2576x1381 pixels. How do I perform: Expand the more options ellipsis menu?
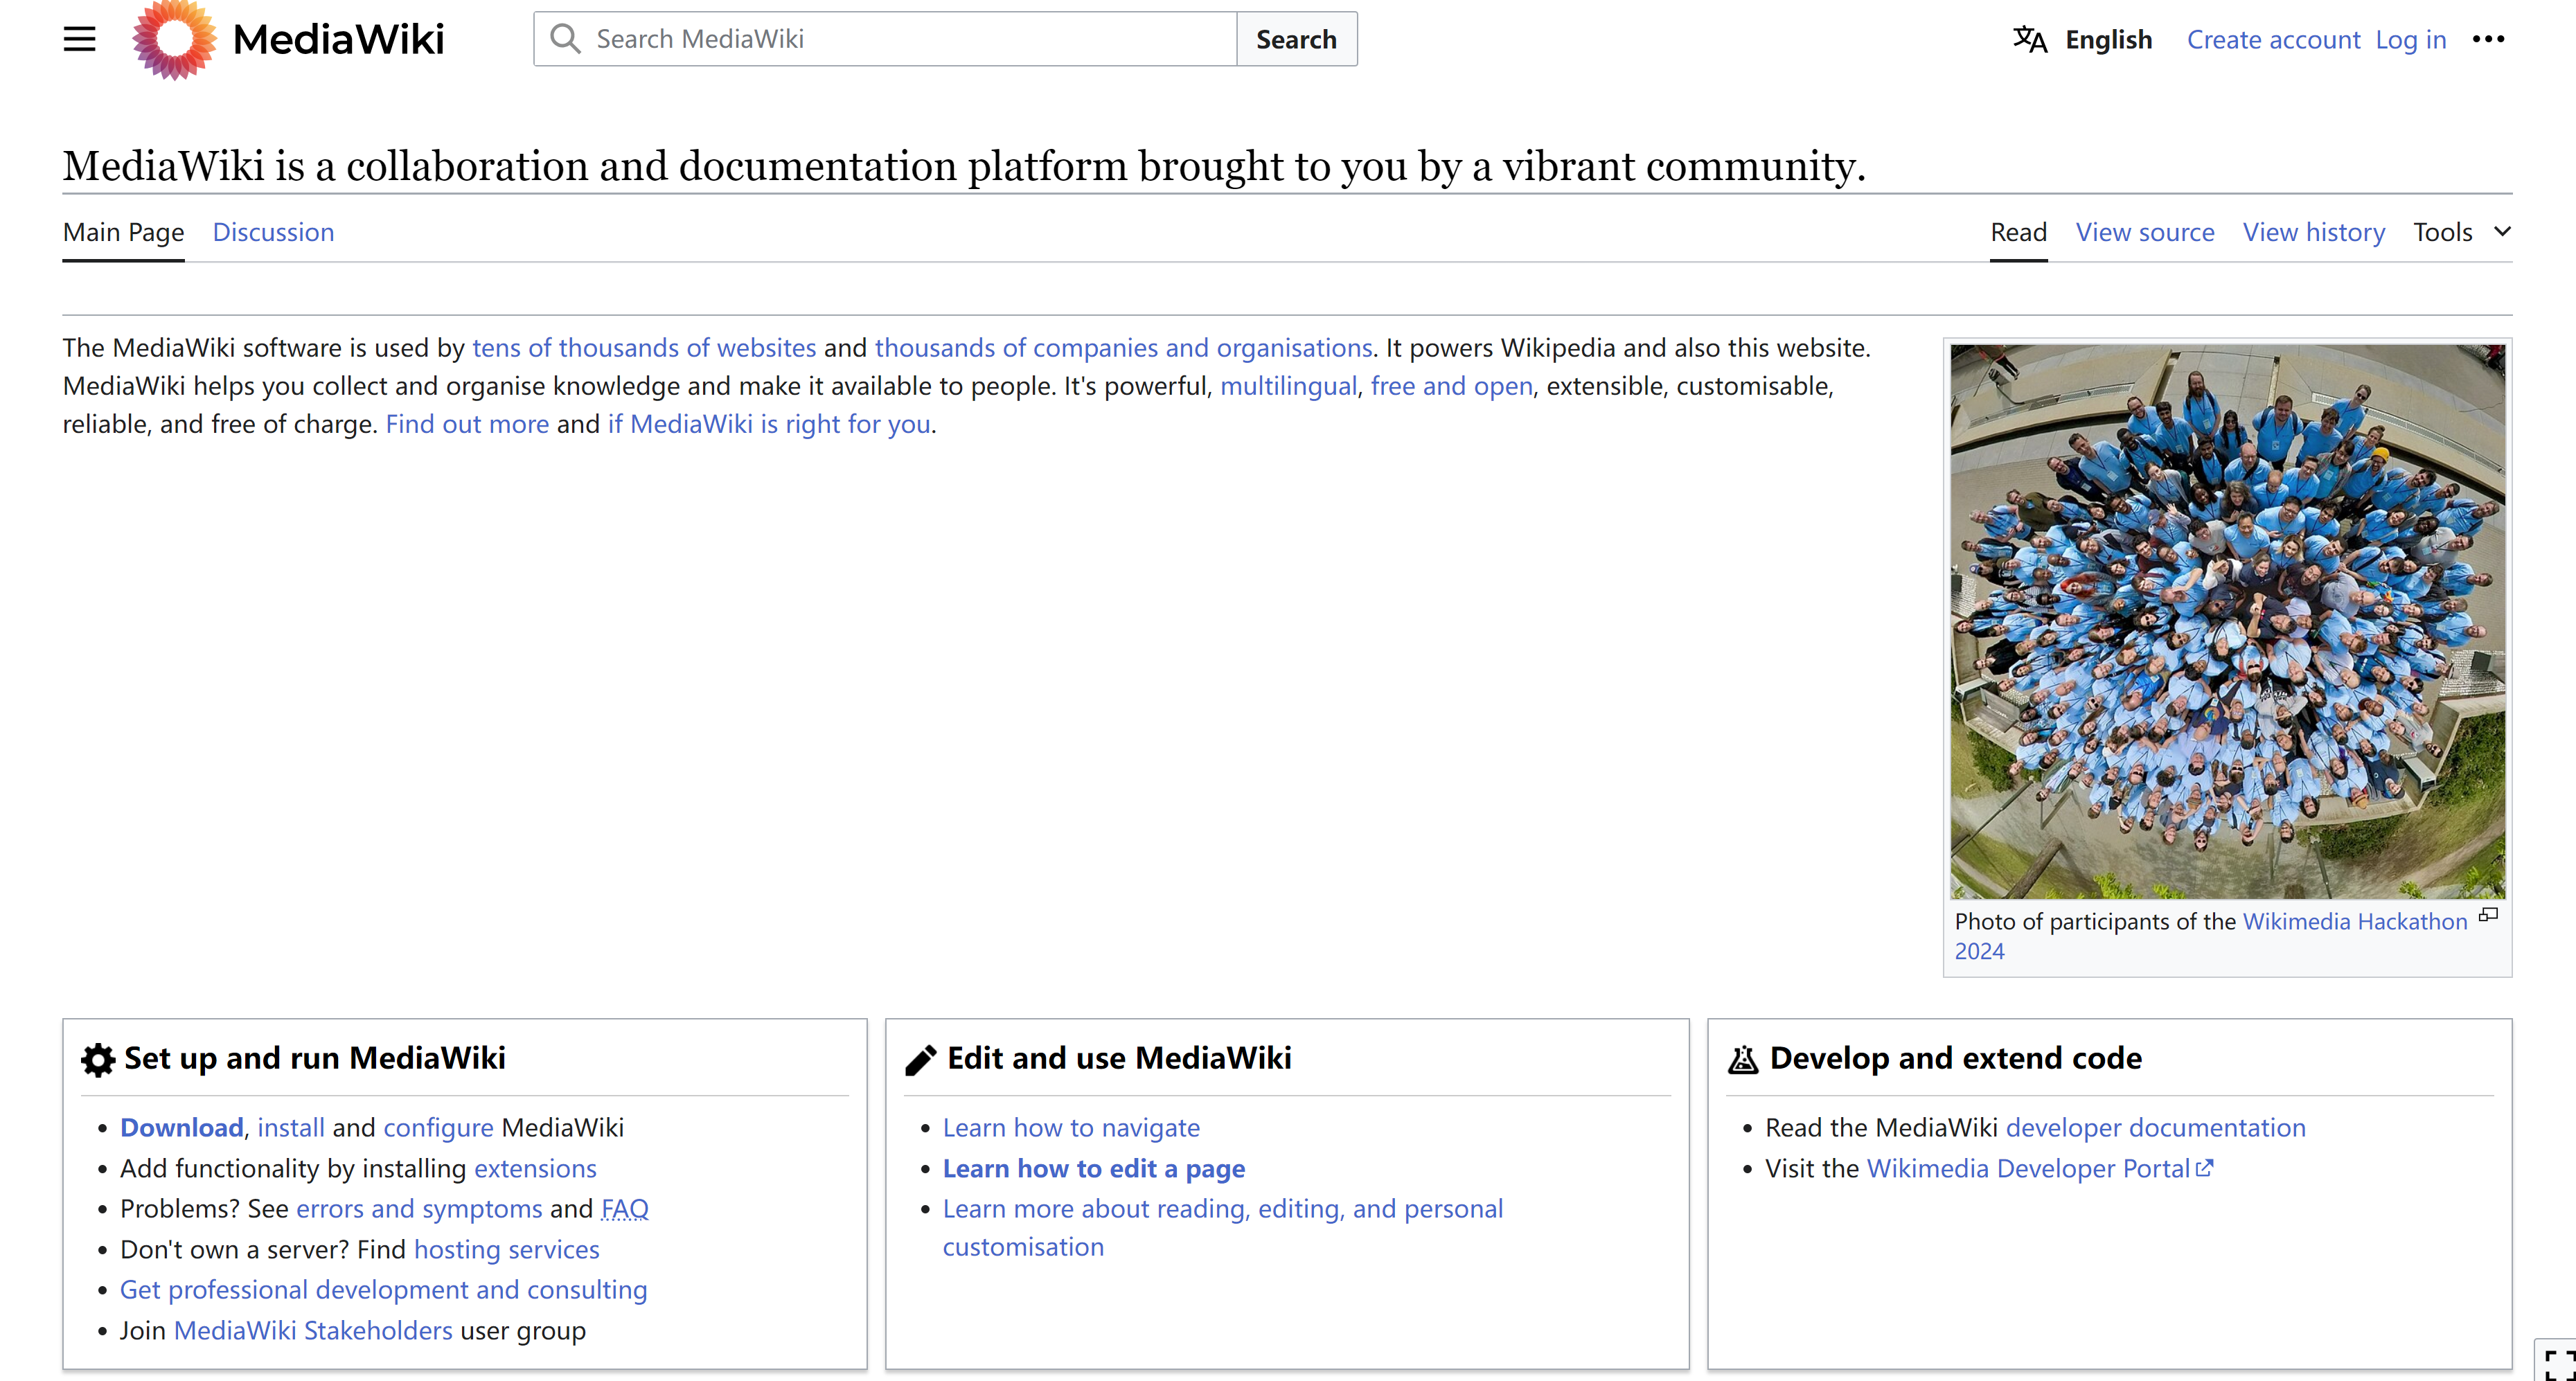[x=2491, y=37]
